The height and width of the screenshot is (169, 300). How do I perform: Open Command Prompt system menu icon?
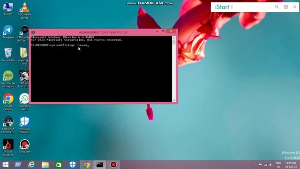coord(33,32)
